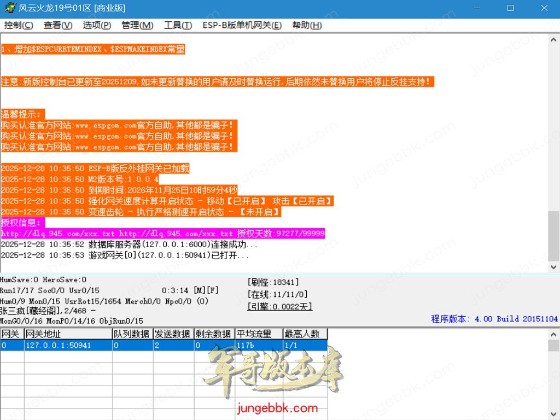Click the magenta 授权信息 URL line in the log
560x420 pixels.
162,234
